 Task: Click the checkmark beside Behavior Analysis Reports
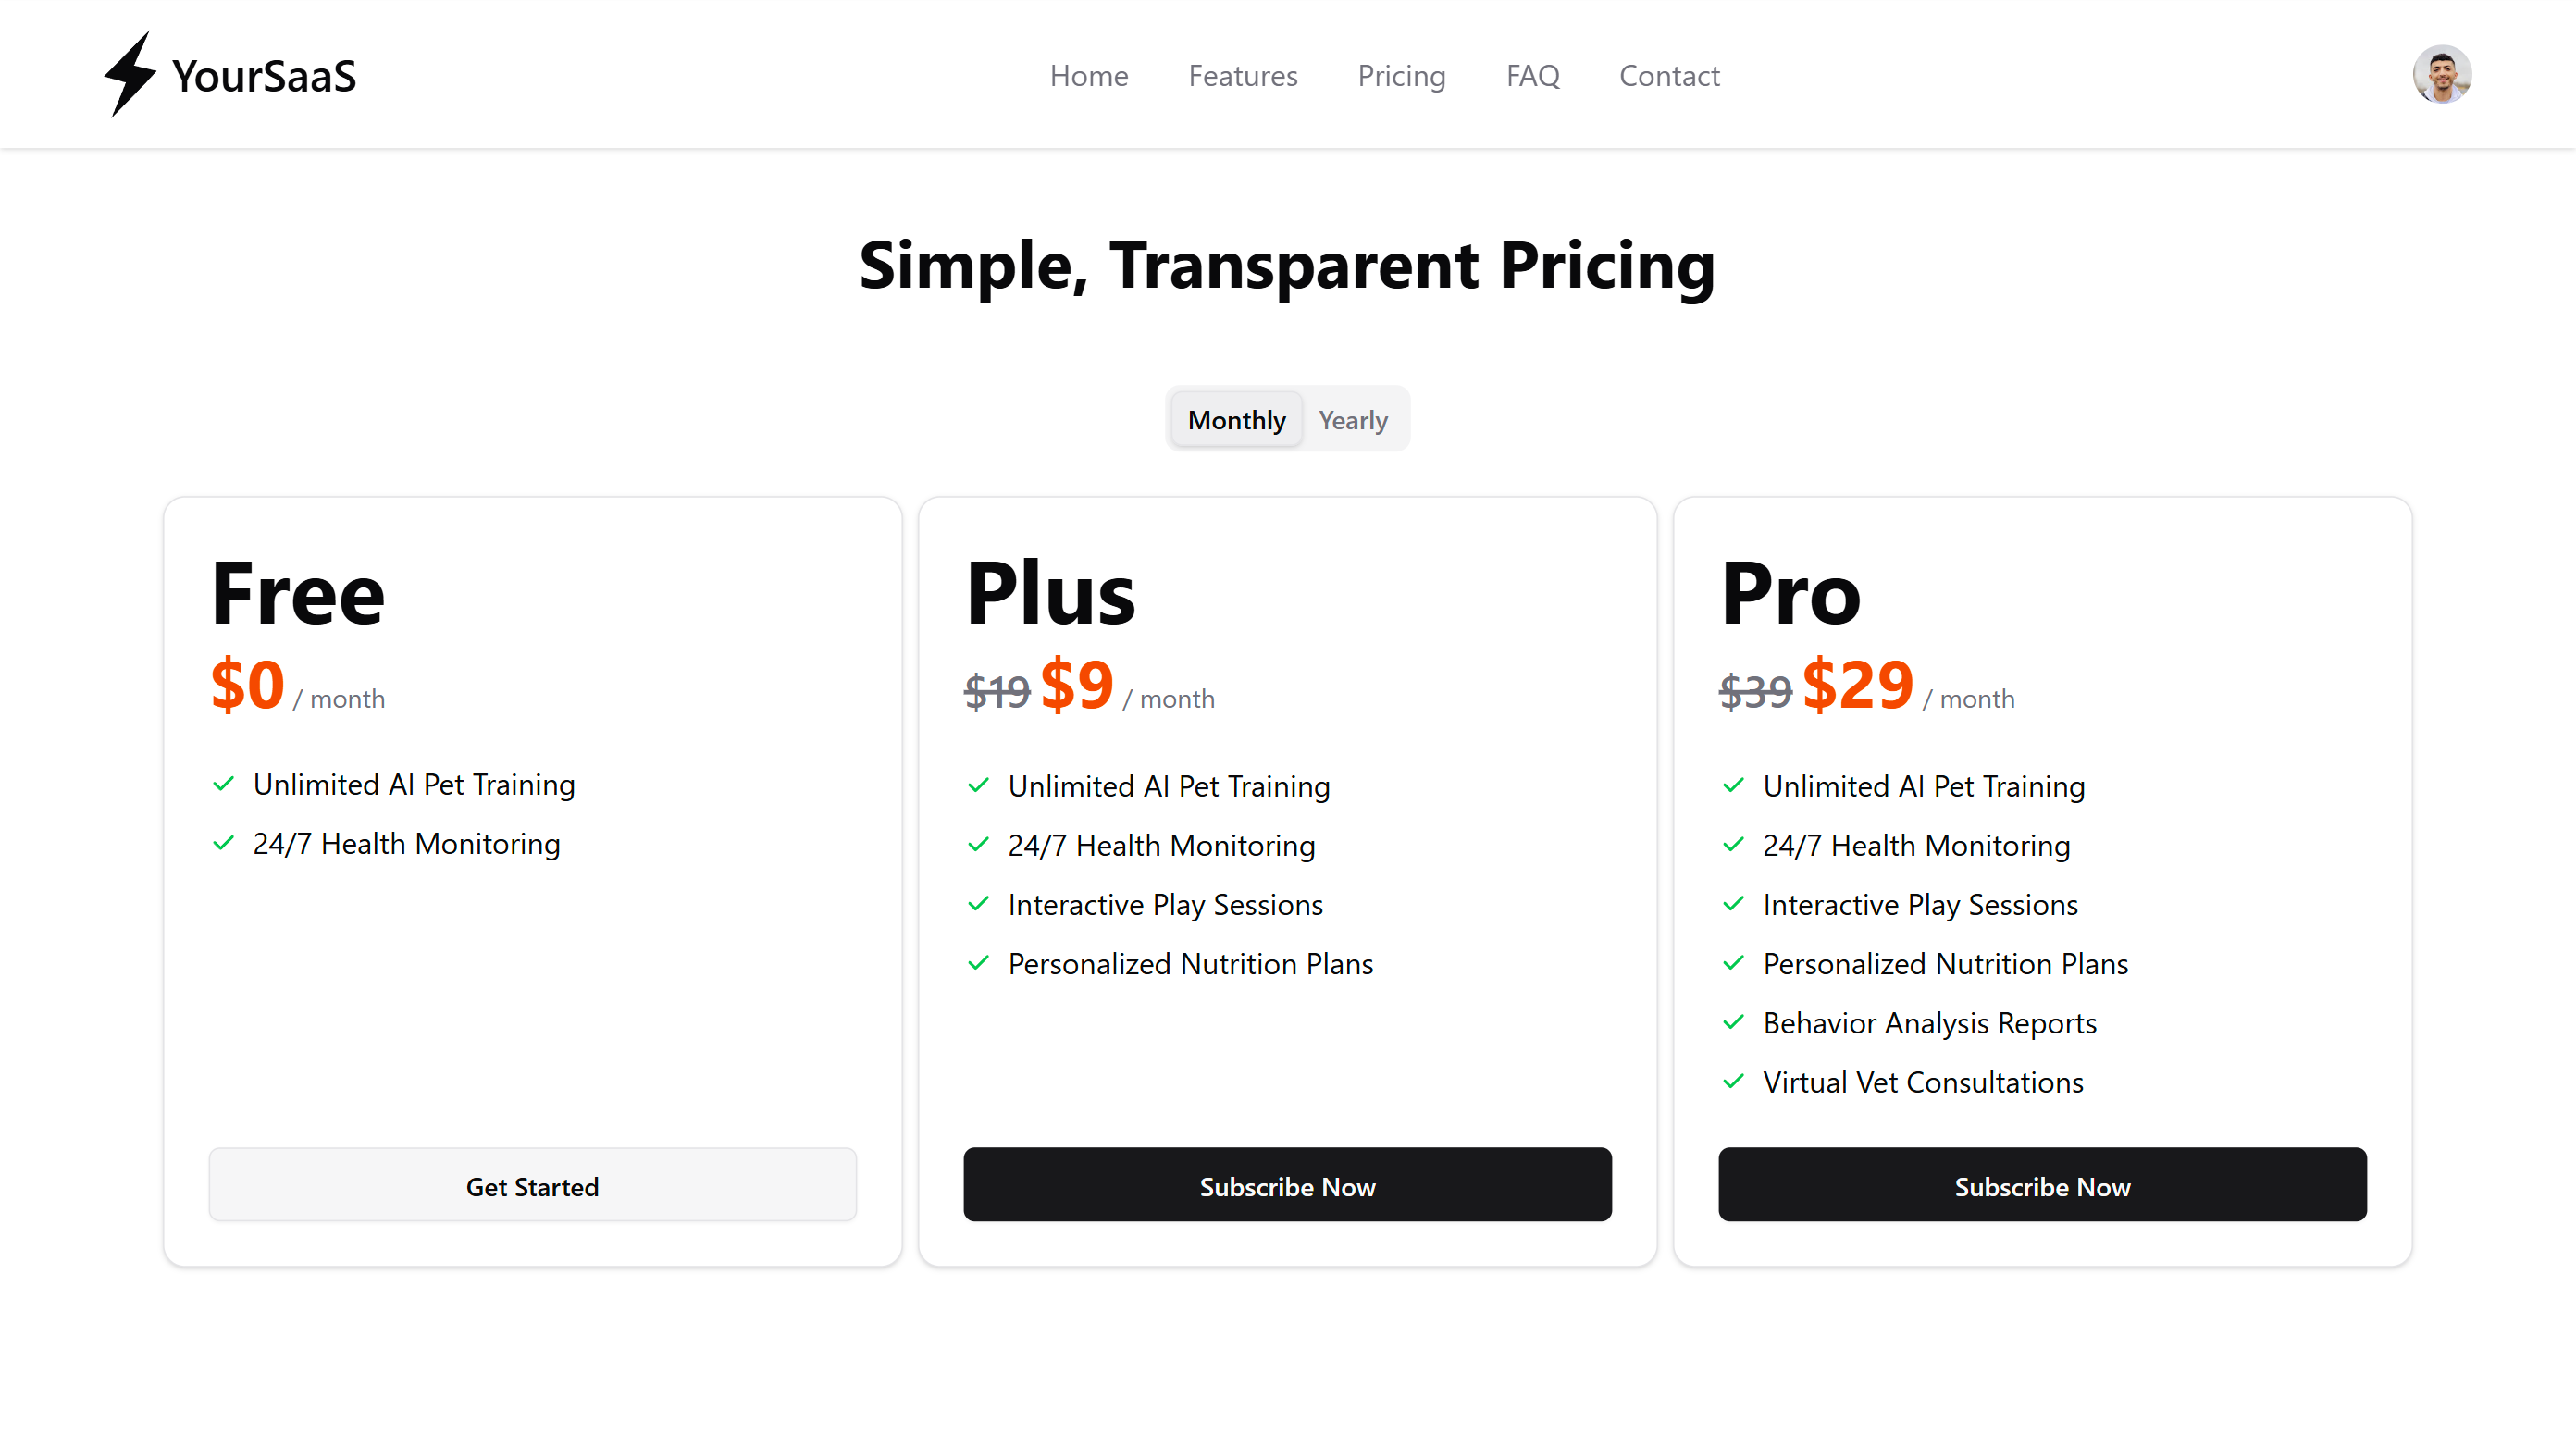click(1733, 1023)
